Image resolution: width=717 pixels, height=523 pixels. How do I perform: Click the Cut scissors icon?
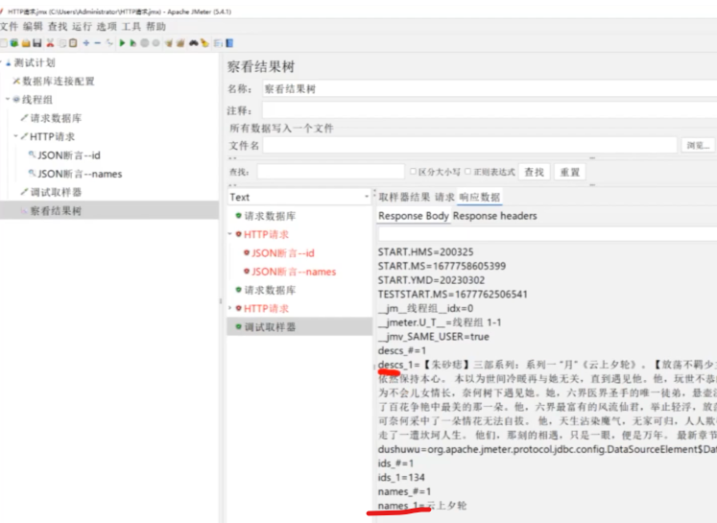(x=50, y=43)
